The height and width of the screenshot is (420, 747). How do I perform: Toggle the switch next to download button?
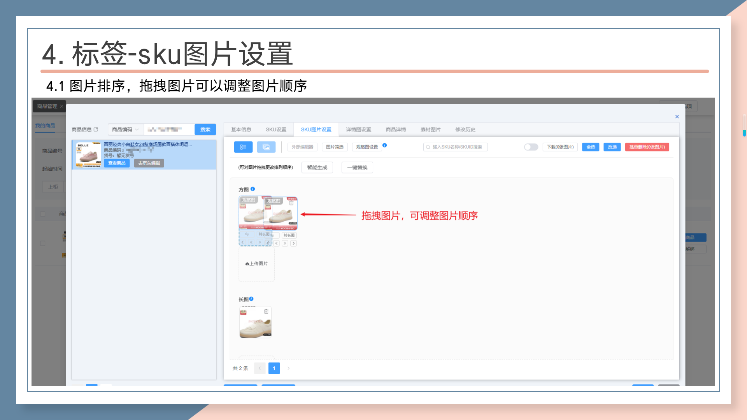[x=531, y=147]
